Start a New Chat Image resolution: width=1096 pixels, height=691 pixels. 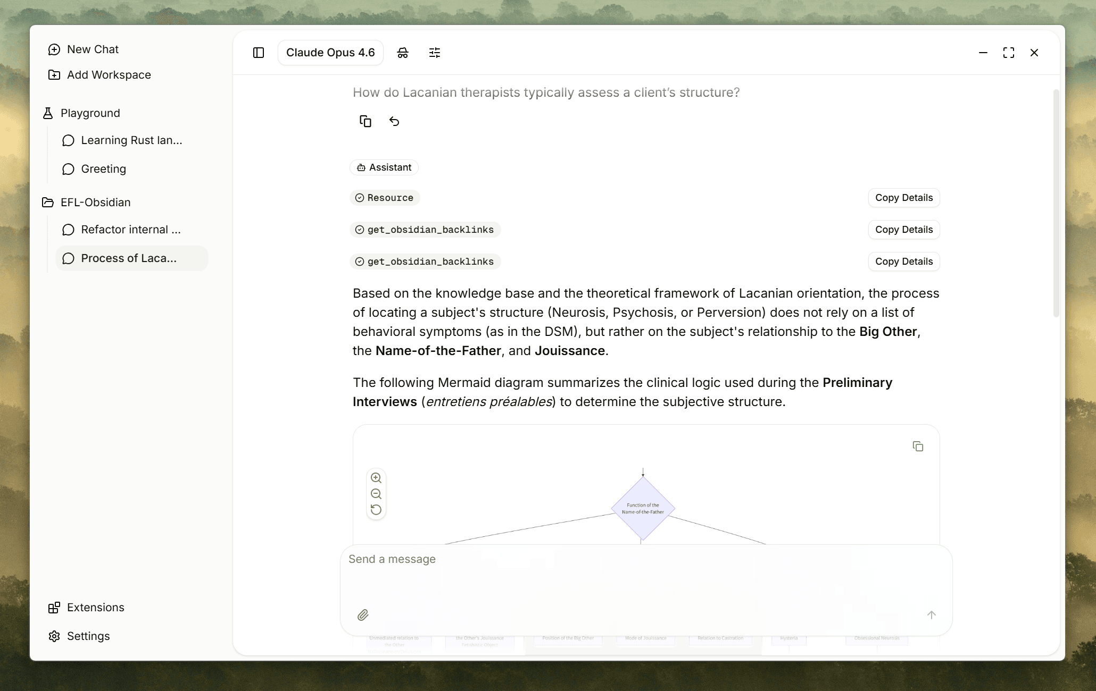(92, 49)
